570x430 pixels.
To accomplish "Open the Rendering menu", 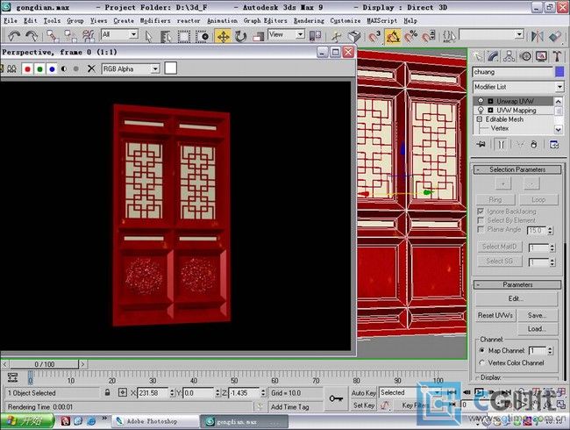I will click(x=309, y=21).
